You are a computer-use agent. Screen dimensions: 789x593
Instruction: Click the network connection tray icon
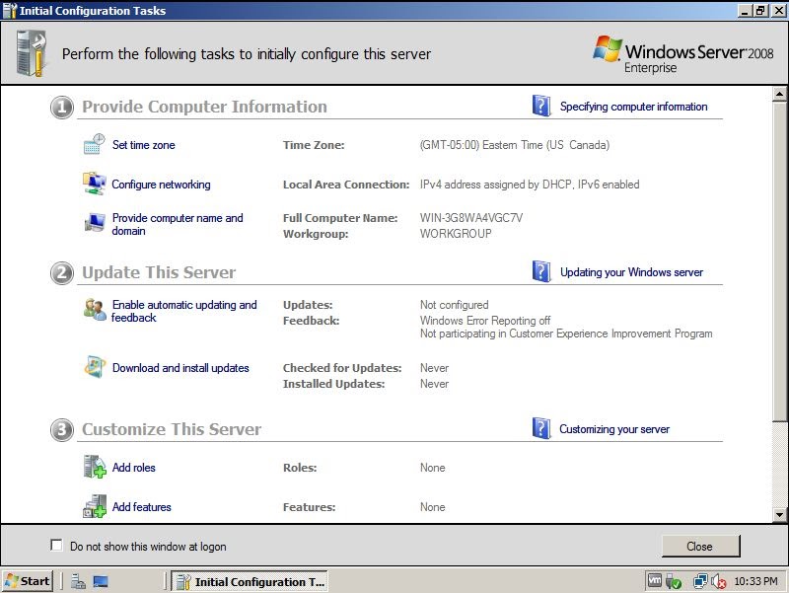pos(700,581)
